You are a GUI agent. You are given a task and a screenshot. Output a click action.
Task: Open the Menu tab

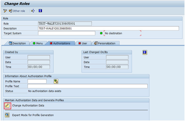38,43
